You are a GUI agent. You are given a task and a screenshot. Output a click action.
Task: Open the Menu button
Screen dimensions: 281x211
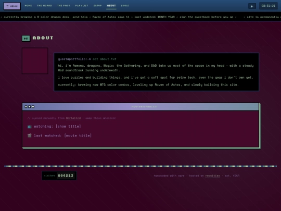coord(12,6)
